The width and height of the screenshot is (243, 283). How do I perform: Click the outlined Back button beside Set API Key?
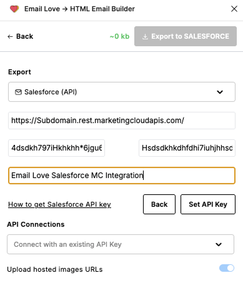(159, 204)
